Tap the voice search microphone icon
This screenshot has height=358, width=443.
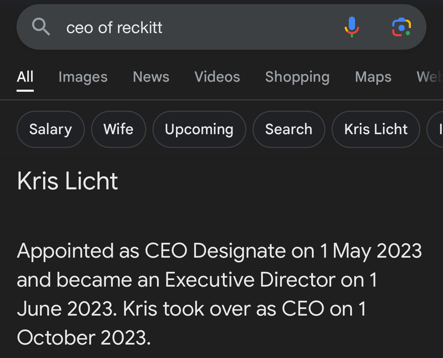pyautogui.click(x=352, y=27)
